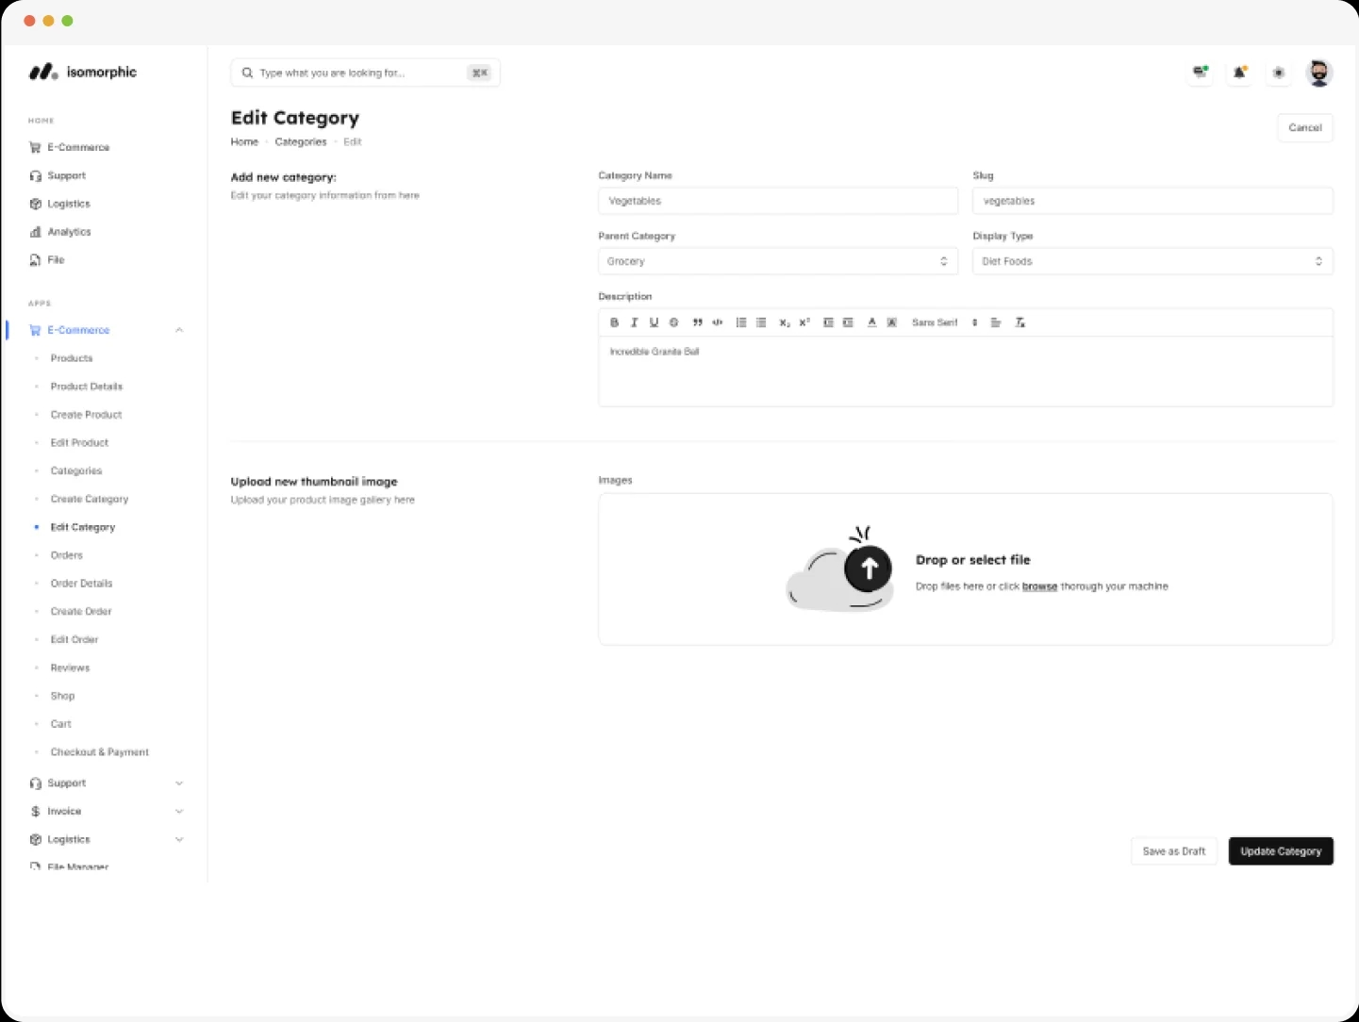Open Checkout & Payment page
The width and height of the screenshot is (1359, 1022).
pos(100,752)
